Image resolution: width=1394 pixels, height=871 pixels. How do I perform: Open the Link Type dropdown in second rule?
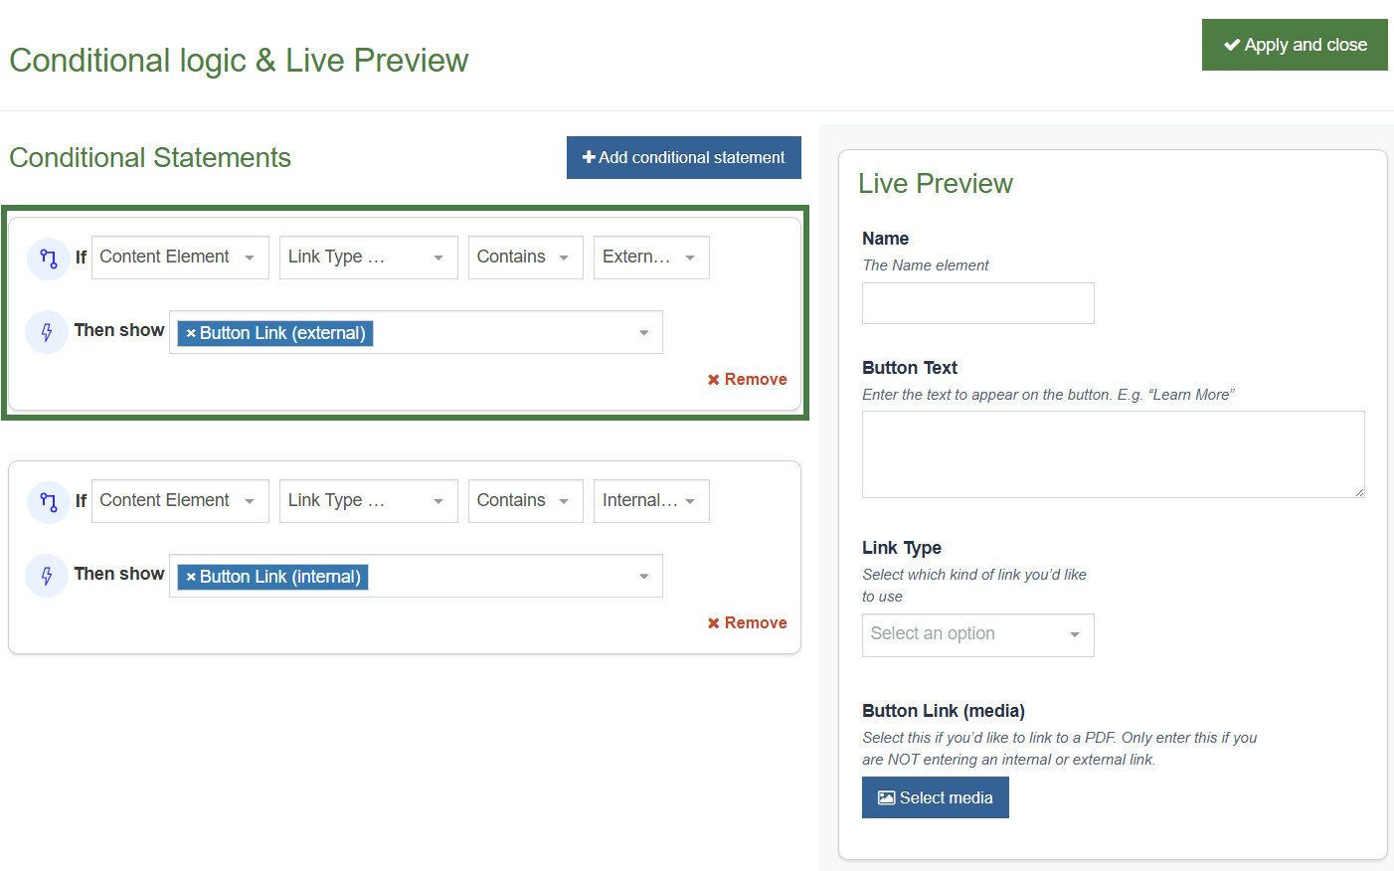pos(368,500)
